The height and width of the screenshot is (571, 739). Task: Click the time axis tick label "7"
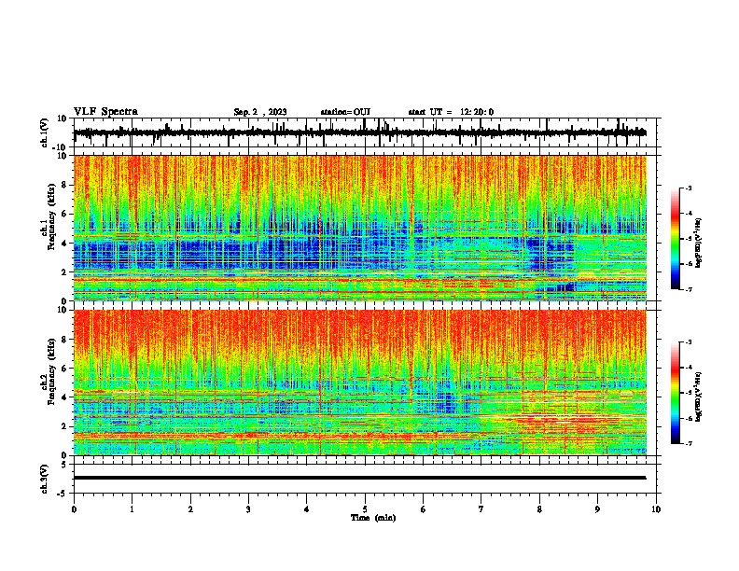(x=481, y=509)
